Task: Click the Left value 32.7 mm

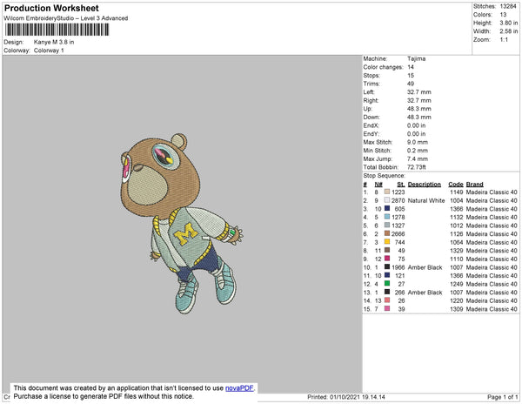Action: click(x=418, y=92)
